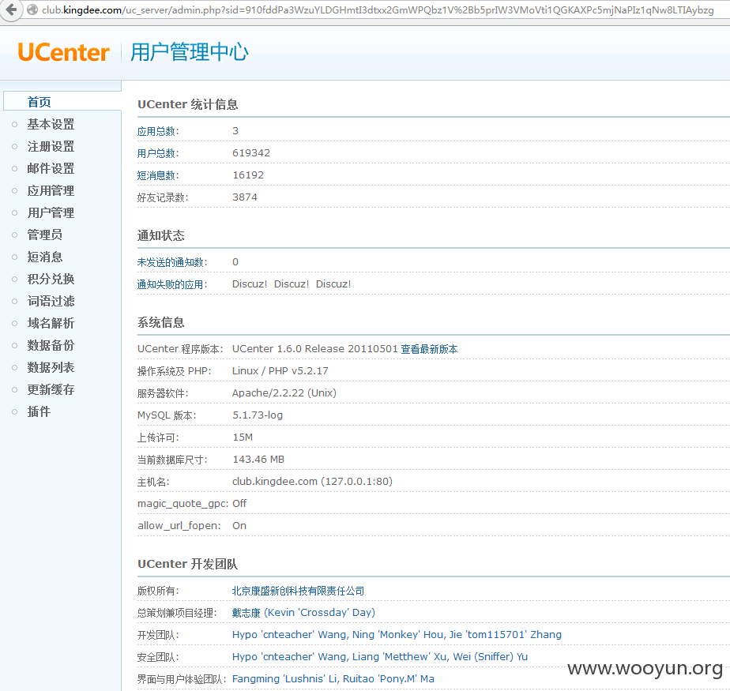
Task: Click the 通知失败的应用 link
Action: pos(171,284)
